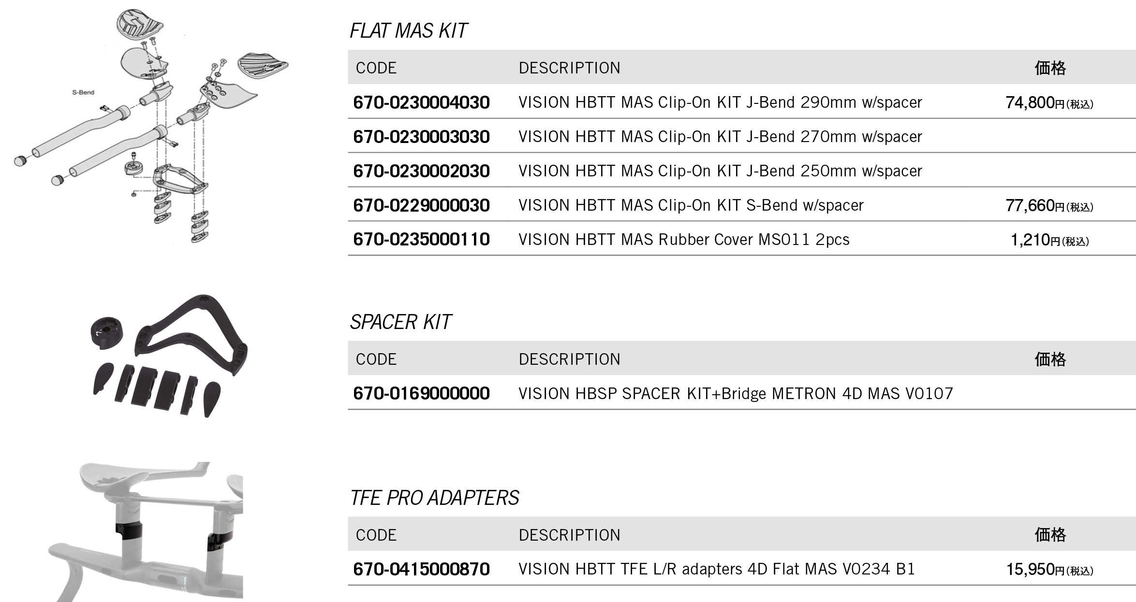Select product code 670-0230002030
This screenshot has width=1136, height=602.
[x=421, y=171]
